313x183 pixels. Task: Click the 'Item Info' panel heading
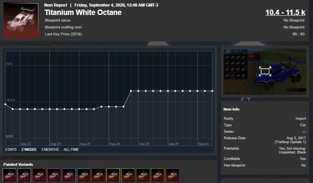pos(231,109)
